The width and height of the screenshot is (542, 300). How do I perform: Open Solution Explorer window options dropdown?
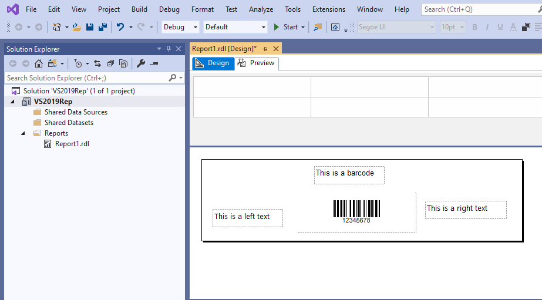[x=159, y=49]
